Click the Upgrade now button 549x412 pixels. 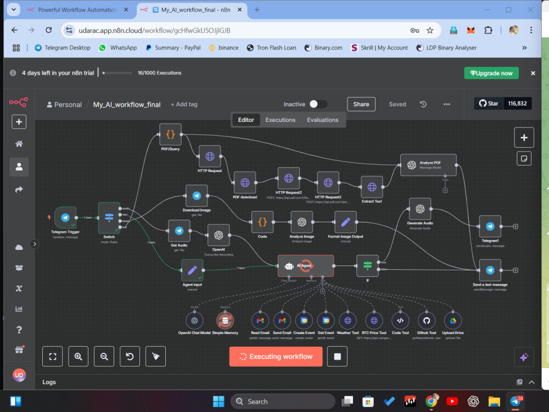491,73
